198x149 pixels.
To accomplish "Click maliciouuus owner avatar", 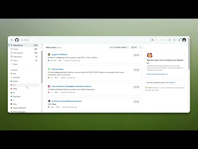I will click(x=49, y=101).
